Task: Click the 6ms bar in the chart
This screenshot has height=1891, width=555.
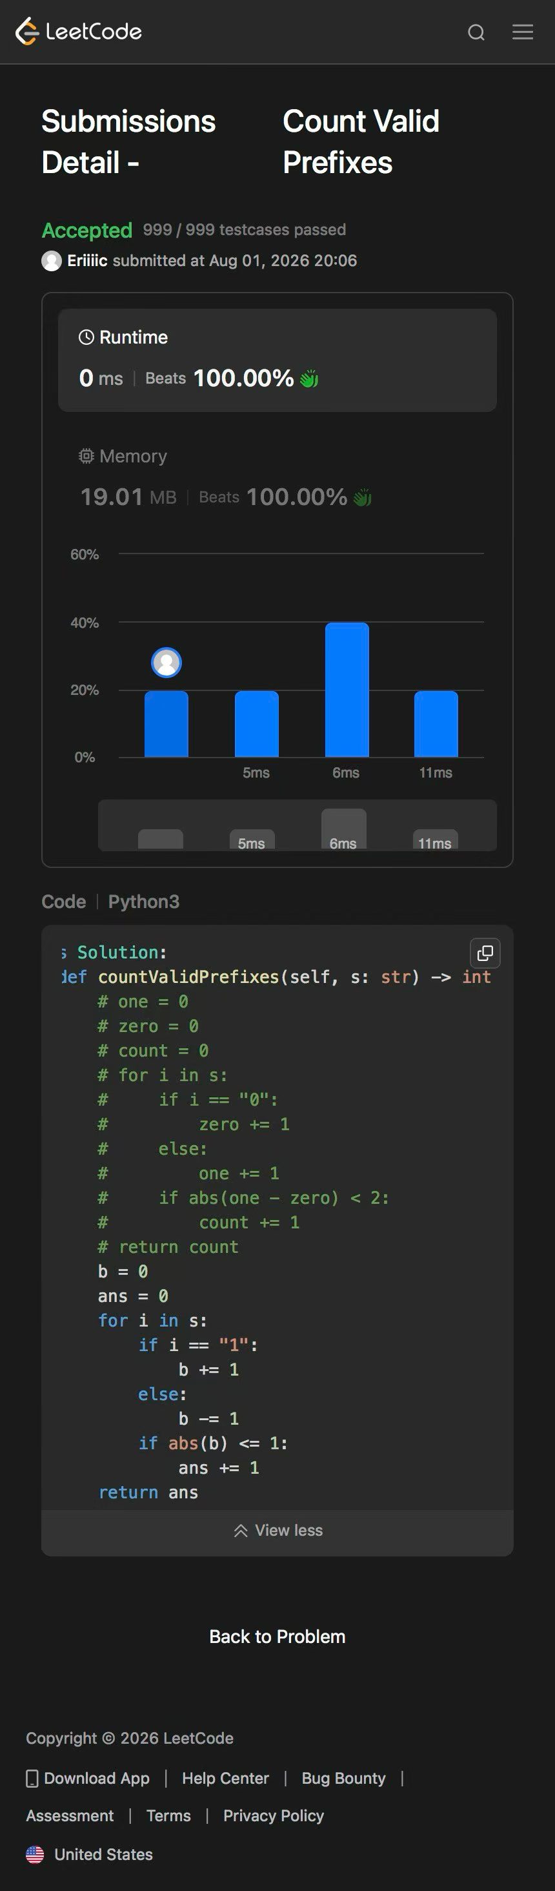Action: [347, 689]
